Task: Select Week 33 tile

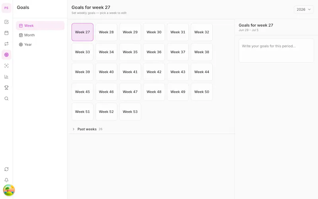Action: click(x=82, y=52)
